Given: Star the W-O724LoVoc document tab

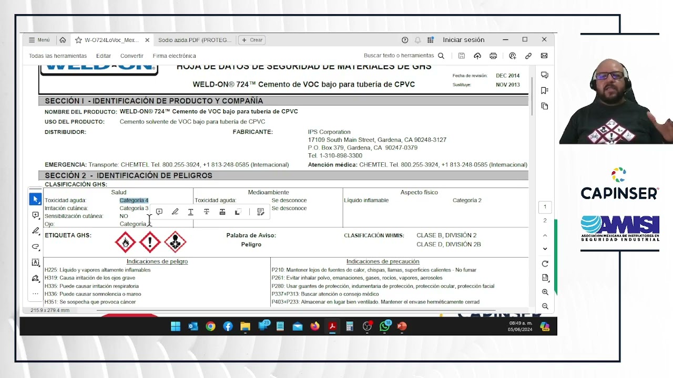Looking at the screenshot, I should pyautogui.click(x=78, y=40).
